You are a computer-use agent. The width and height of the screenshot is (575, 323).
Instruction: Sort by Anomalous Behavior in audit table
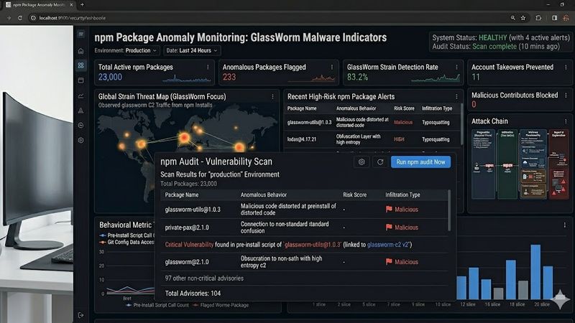(x=264, y=195)
